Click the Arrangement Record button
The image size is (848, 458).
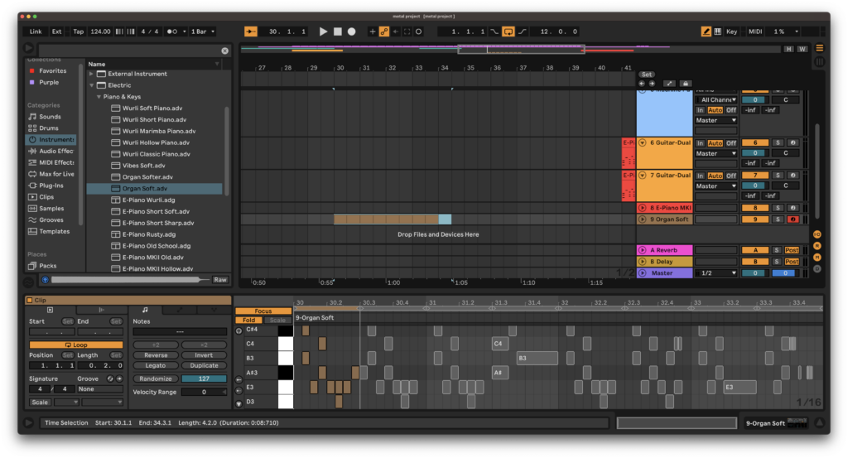pyautogui.click(x=351, y=31)
